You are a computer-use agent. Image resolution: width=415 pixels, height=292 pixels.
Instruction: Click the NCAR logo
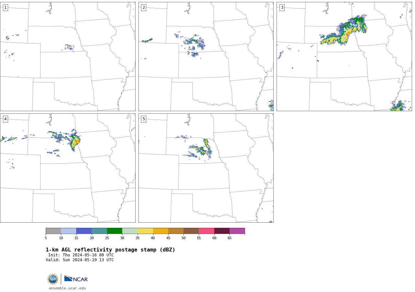(x=76, y=279)
